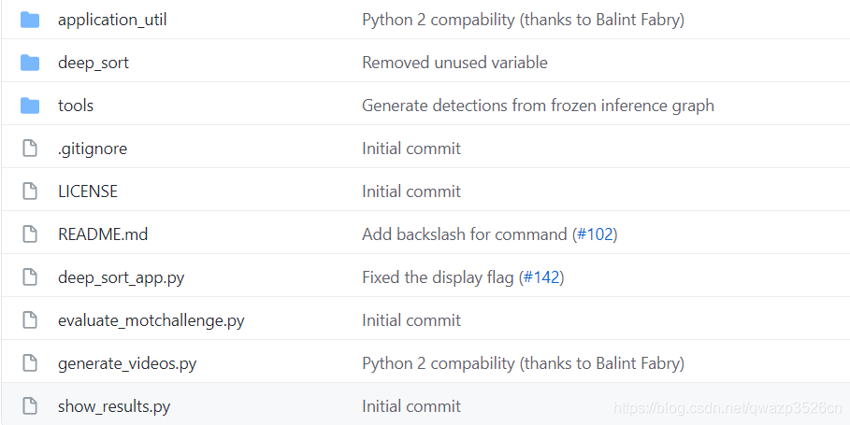Click the deep_sort_app.py file icon
The width and height of the screenshot is (850, 425).
(30, 277)
